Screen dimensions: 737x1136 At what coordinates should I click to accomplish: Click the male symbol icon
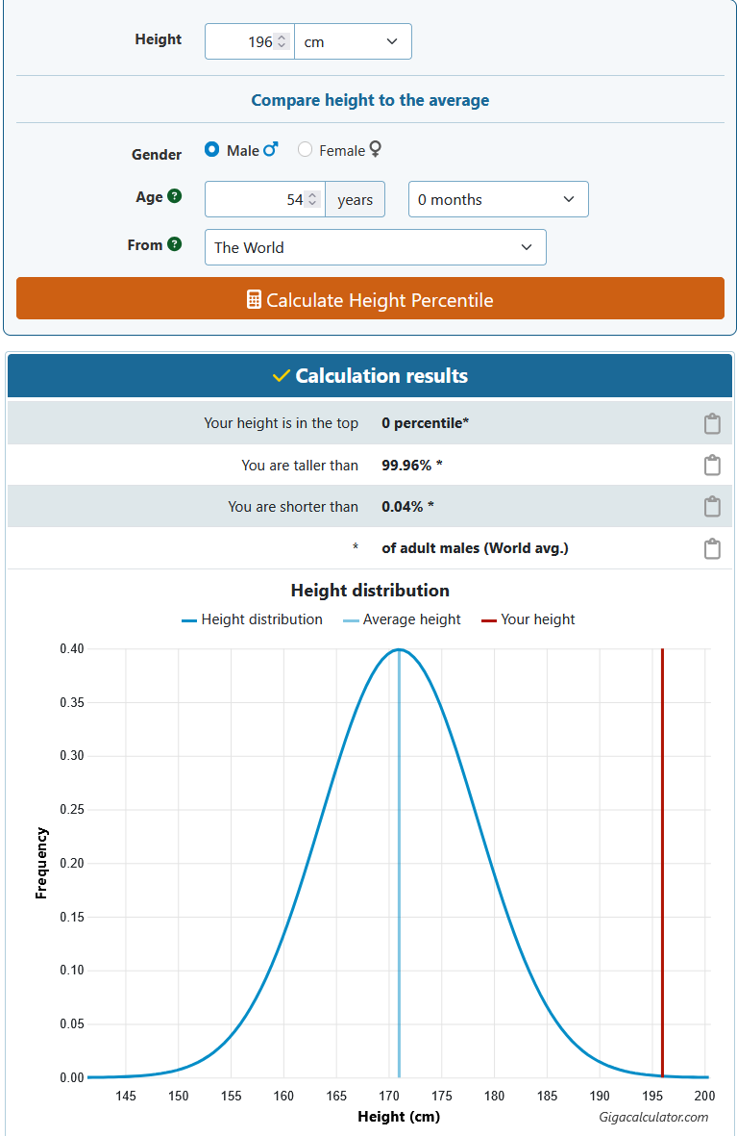tap(271, 149)
